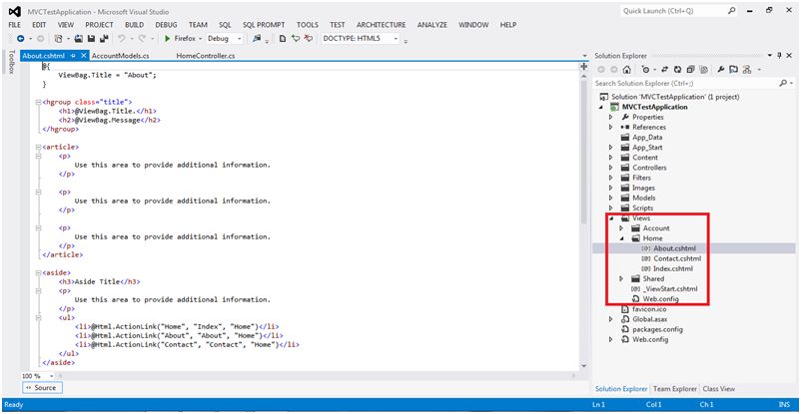Select Global.asax in the tree
The image size is (801, 414).
pyautogui.click(x=650, y=319)
